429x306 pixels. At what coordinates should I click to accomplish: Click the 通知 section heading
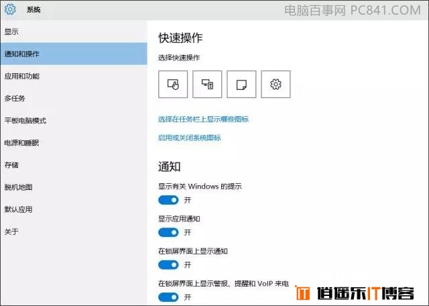[170, 166]
